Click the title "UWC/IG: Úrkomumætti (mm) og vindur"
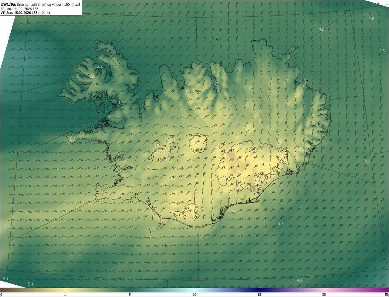This screenshot has width=389, height=297. pos(40,4)
